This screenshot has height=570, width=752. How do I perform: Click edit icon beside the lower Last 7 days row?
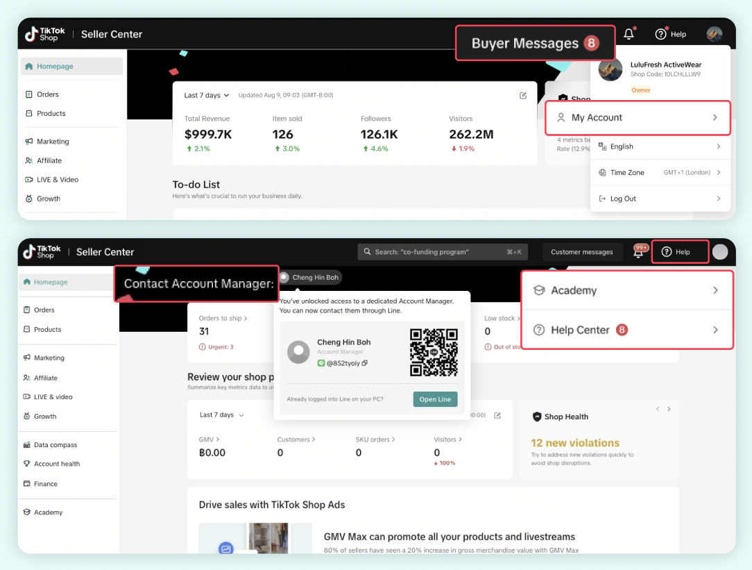pos(497,415)
